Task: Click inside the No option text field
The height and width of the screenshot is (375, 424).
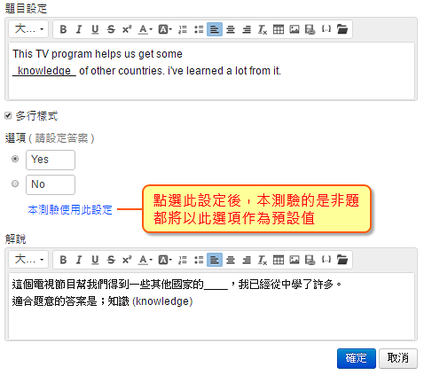Action: [51, 184]
